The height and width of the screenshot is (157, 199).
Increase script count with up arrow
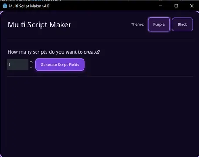pyautogui.click(x=31, y=62)
